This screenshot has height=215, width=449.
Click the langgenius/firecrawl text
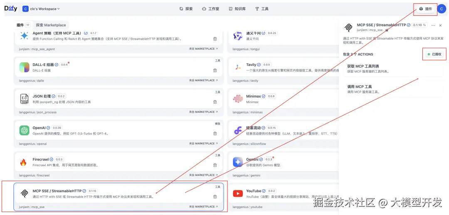[35, 175]
